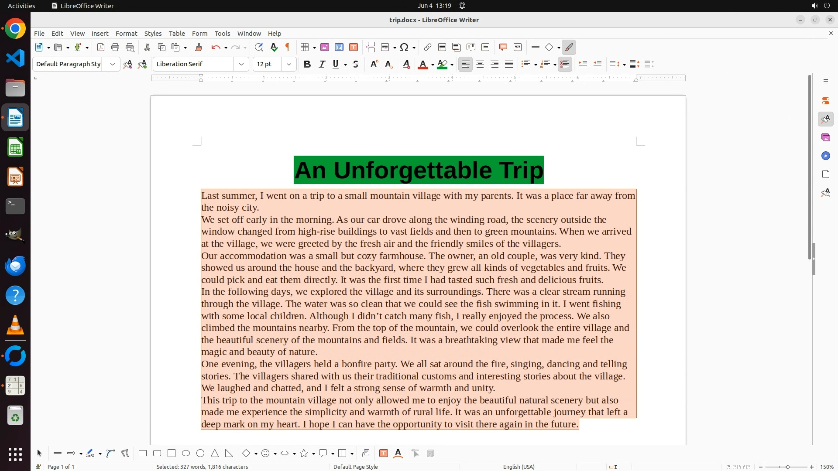Select the Ellipse shape in drawing toolbar
This screenshot has width=838, height=471.
[x=186, y=454]
